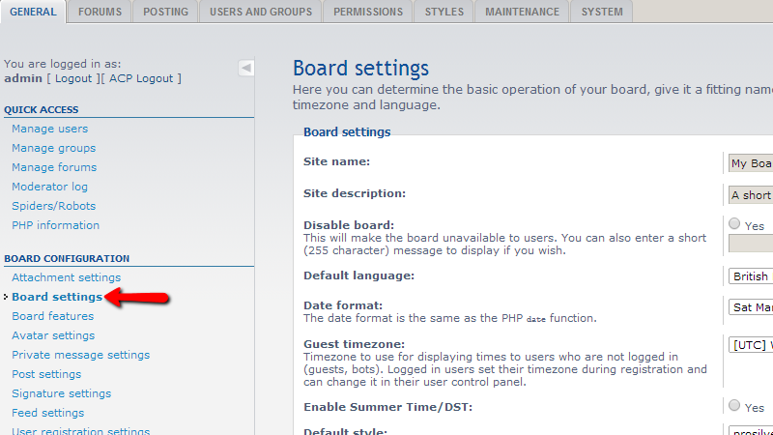Open the Date format dropdown
The width and height of the screenshot is (773, 435).
(x=750, y=308)
